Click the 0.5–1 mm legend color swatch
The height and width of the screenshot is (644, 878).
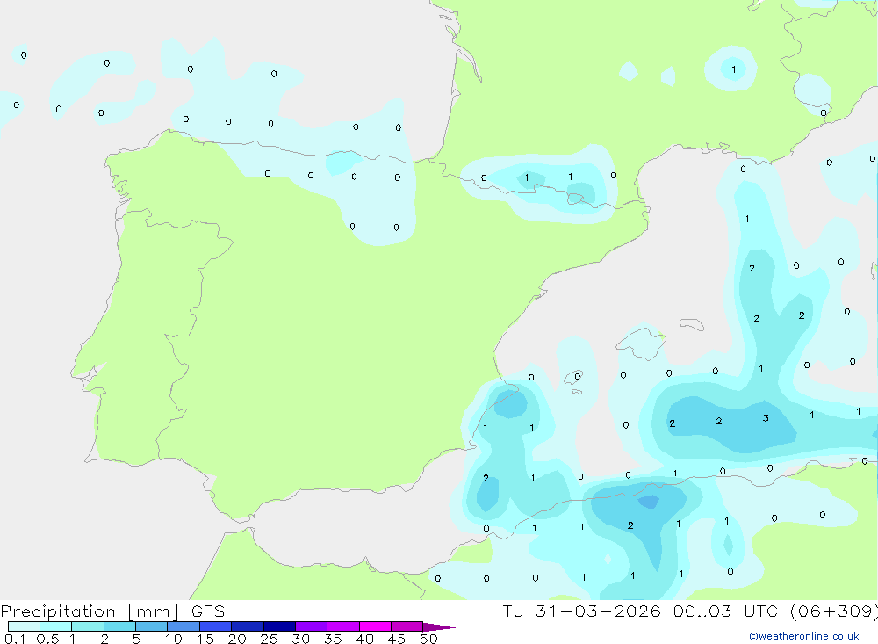click(56, 626)
